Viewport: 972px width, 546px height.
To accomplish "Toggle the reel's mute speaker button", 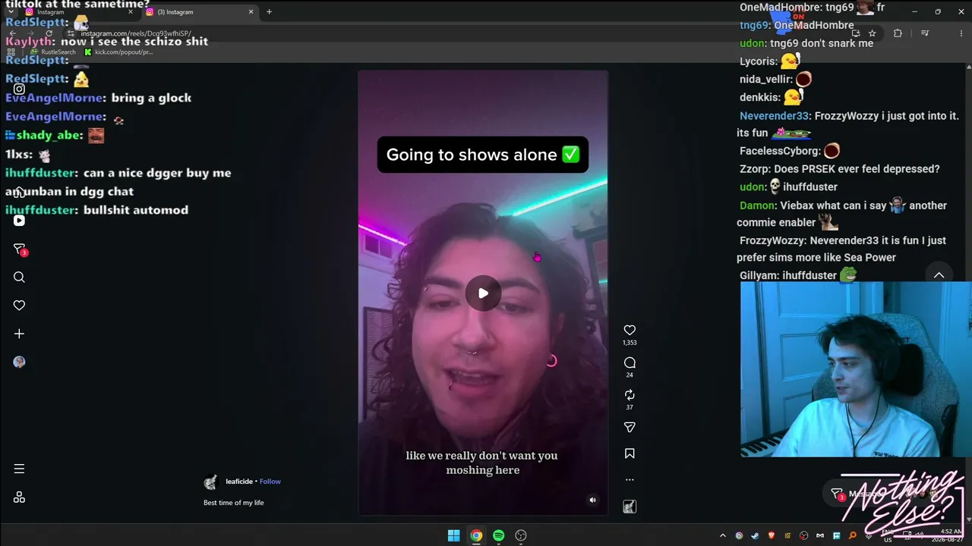I will (x=592, y=500).
